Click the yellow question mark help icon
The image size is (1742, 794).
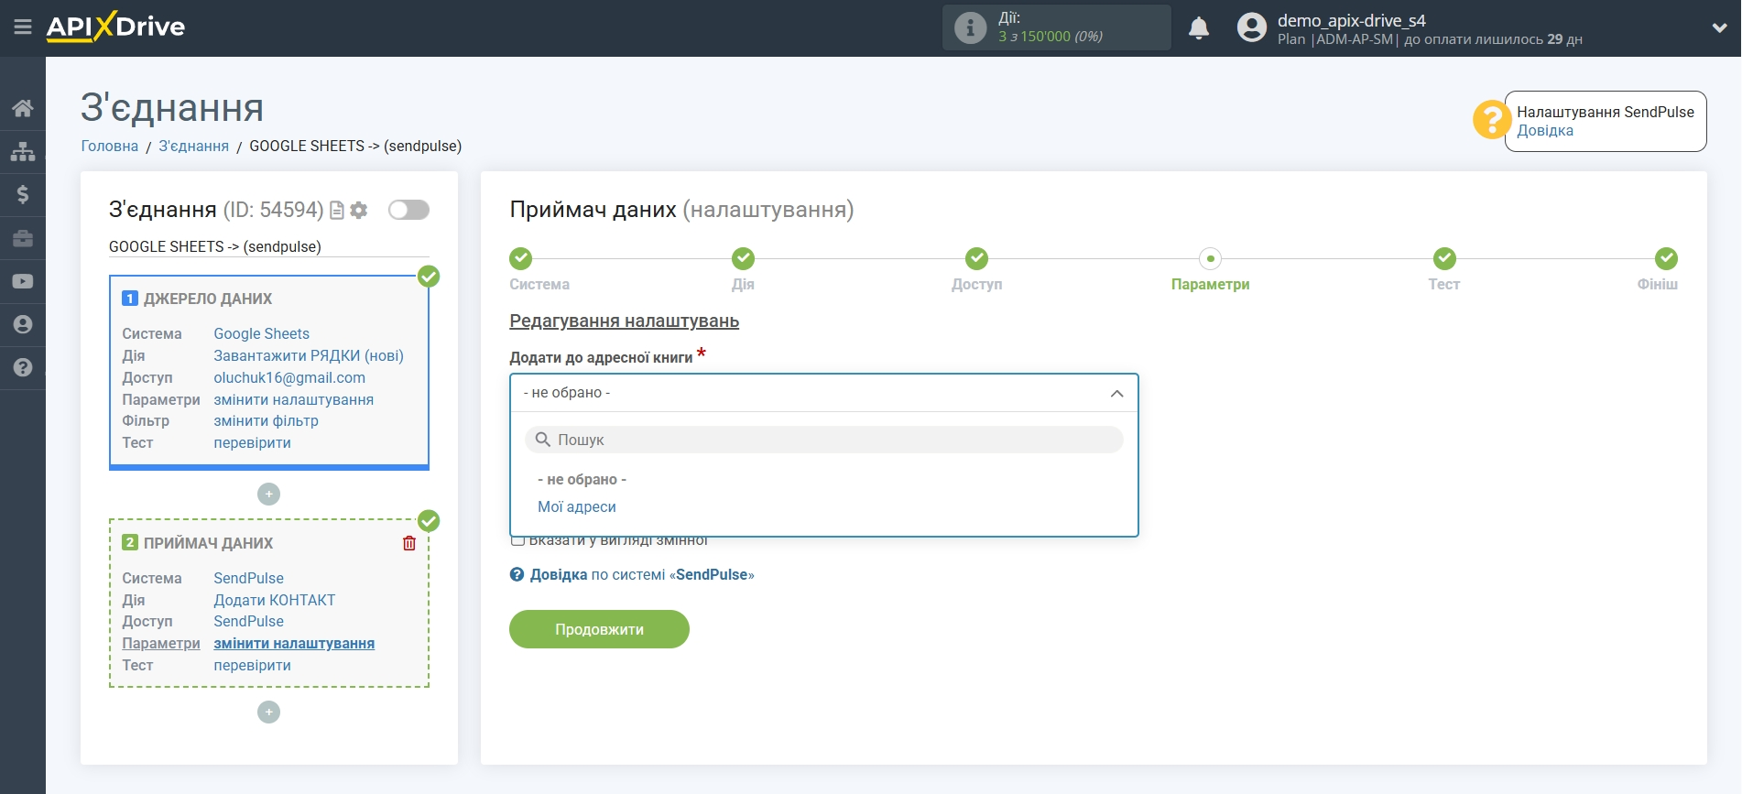click(1491, 120)
